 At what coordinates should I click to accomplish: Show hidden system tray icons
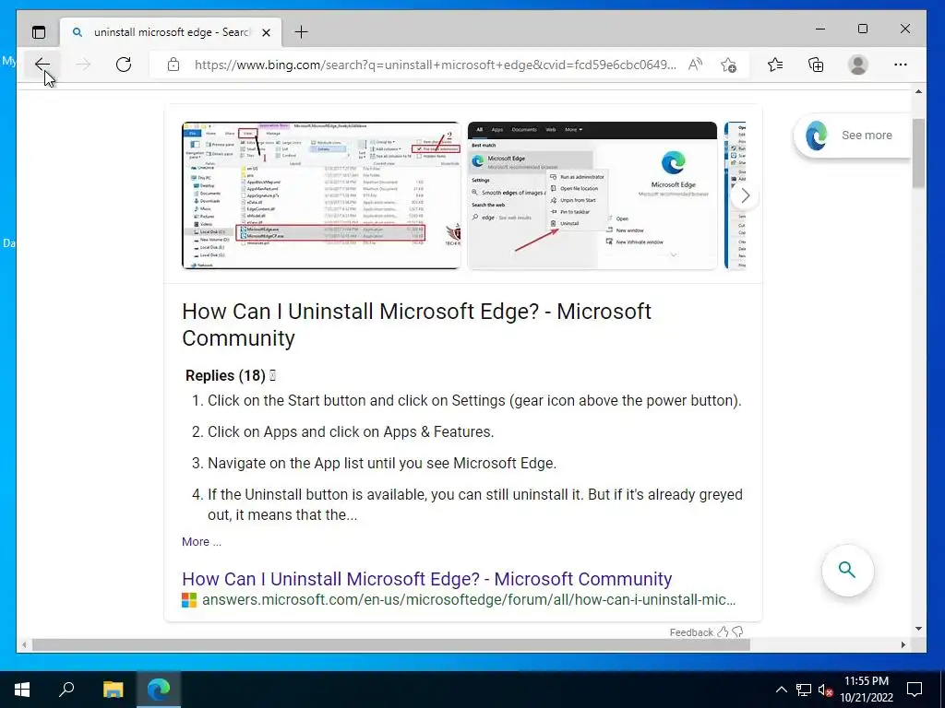click(x=781, y=690)
